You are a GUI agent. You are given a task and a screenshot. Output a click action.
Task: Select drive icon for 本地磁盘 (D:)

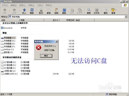pos(2,41)
